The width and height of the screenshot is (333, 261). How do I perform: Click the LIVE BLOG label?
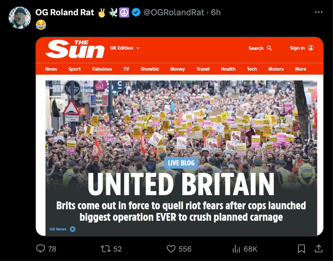click(x=181, y=163)
